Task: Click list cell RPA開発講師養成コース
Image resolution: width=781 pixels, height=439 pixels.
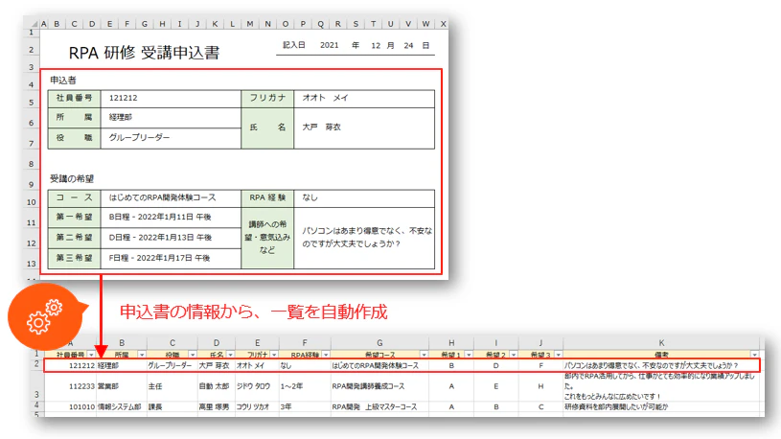Action: click(368, 386)
